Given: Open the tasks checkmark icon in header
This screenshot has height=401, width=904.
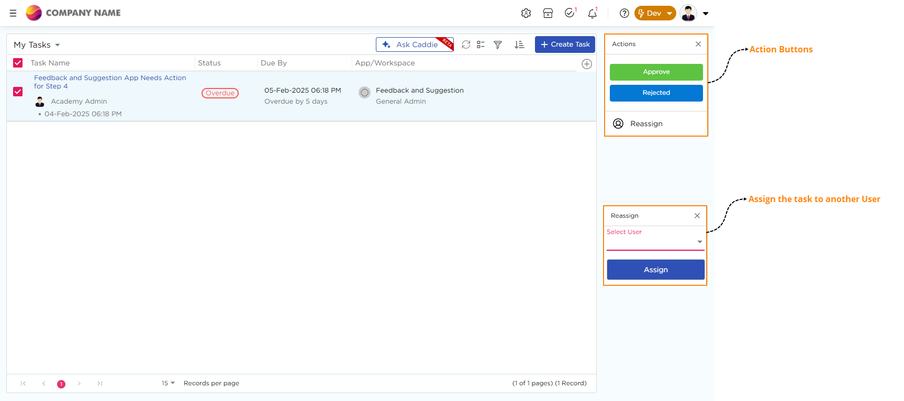Looking at the screenshot, I should pyautogui.click(x=570, y=13).
